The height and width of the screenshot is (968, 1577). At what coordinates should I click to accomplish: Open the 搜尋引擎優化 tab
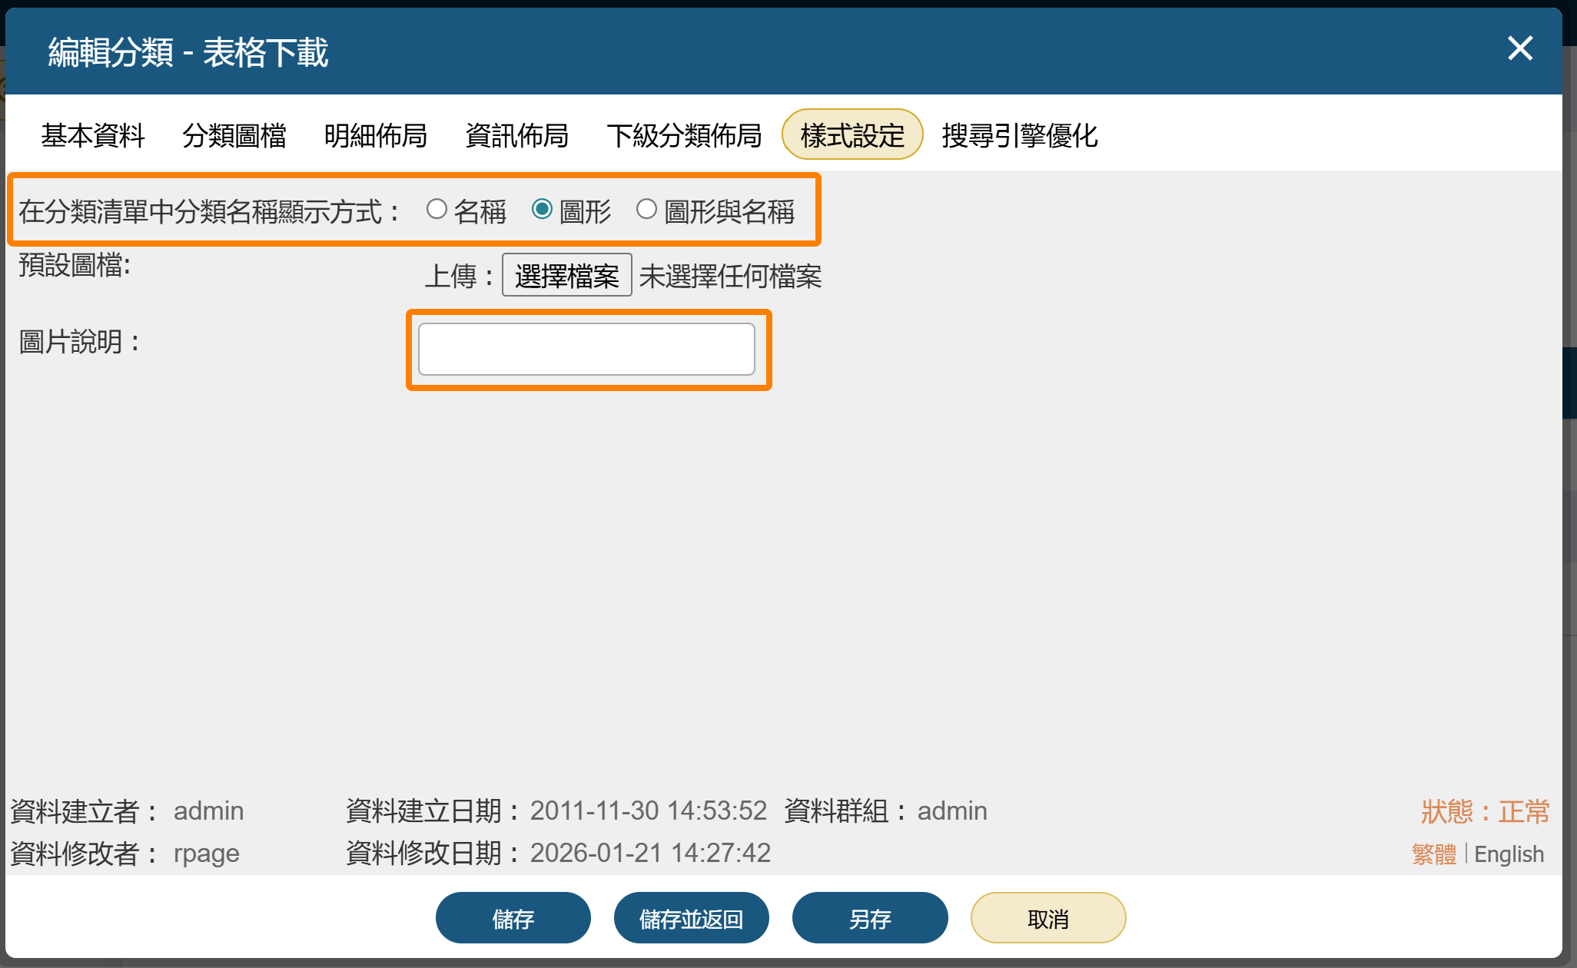coord(1021,135)
